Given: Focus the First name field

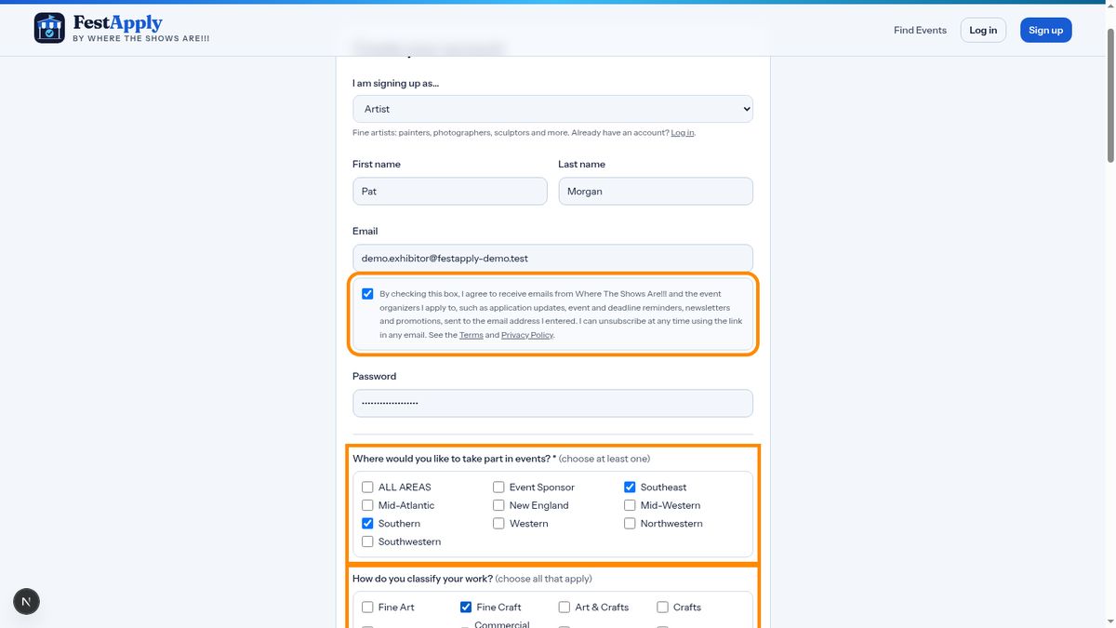Looking at the screenshot, I should [450, 192].
